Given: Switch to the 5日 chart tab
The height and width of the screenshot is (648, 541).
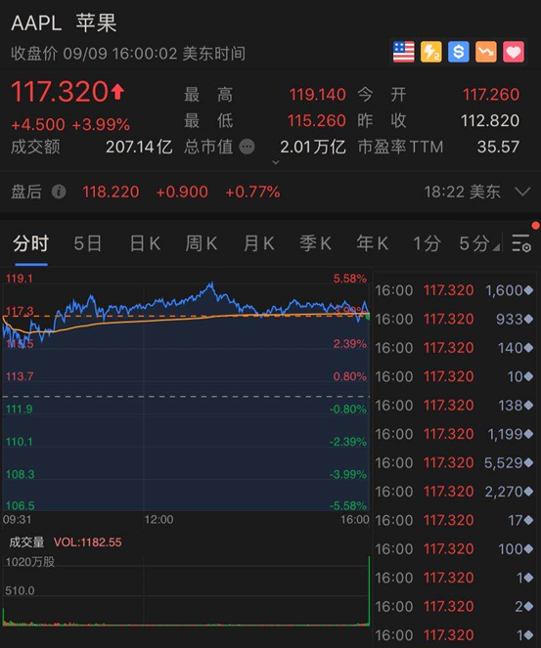Looking at the screenshot, I should 88,243.
